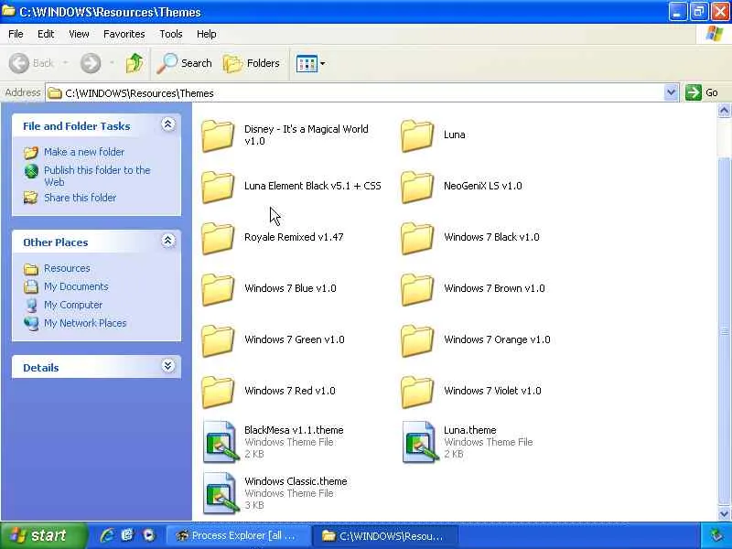Viewport: 732px width, 549px height.
Task: Go to Resources in Other Places
Action: pos(67,268)
